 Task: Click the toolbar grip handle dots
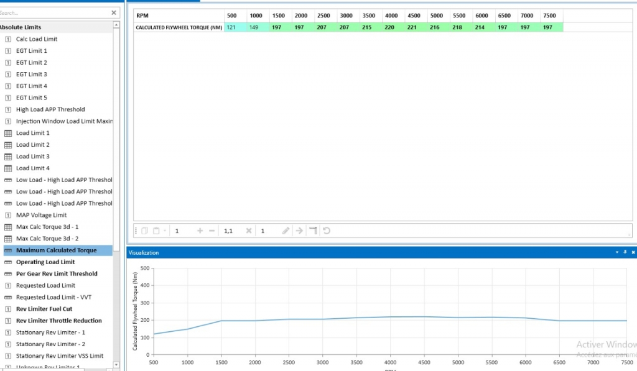tap(136, 231)
